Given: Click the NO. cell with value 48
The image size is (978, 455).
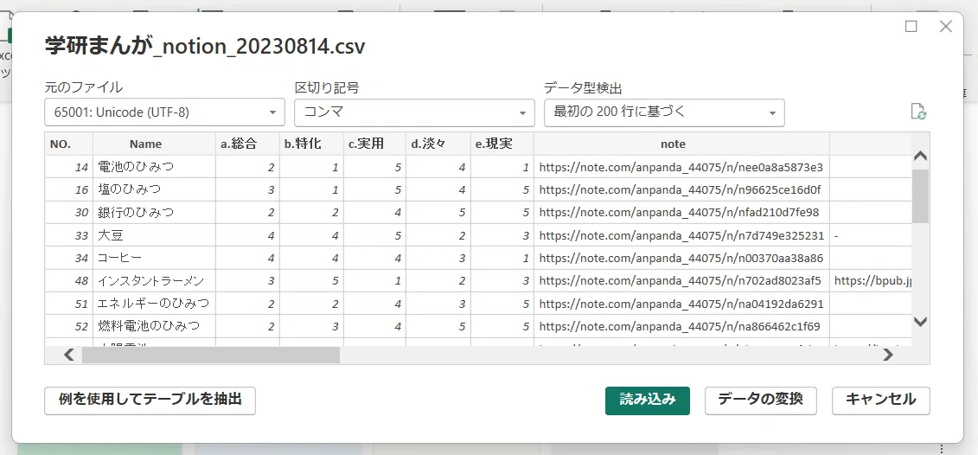Looking at the screenshot, I should pyautogui.click(x=68, y=281).
